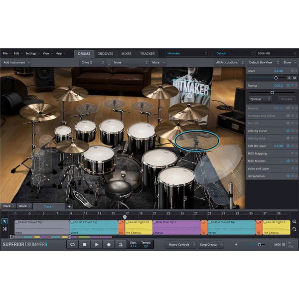
Task: Open the File menu
Action: [x=6, y=53]
